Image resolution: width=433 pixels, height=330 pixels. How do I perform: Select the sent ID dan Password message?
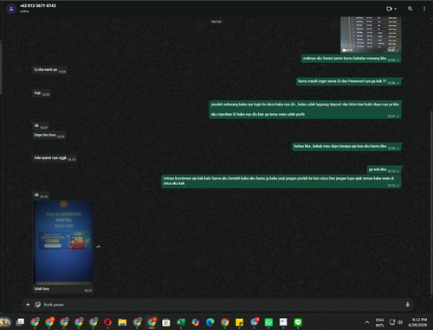[x=349, y=81]
